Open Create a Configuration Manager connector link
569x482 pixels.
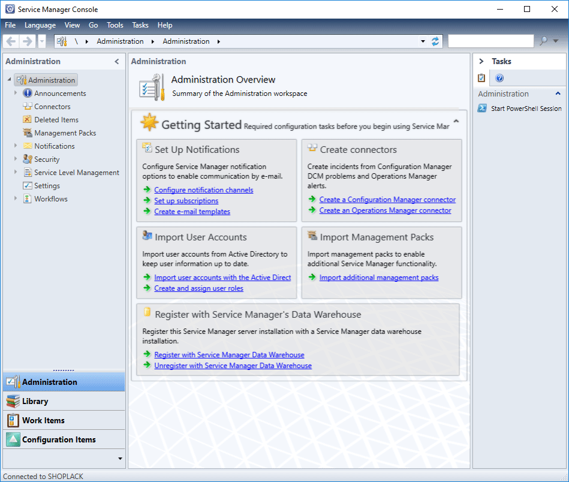click(x=387, y=200)
